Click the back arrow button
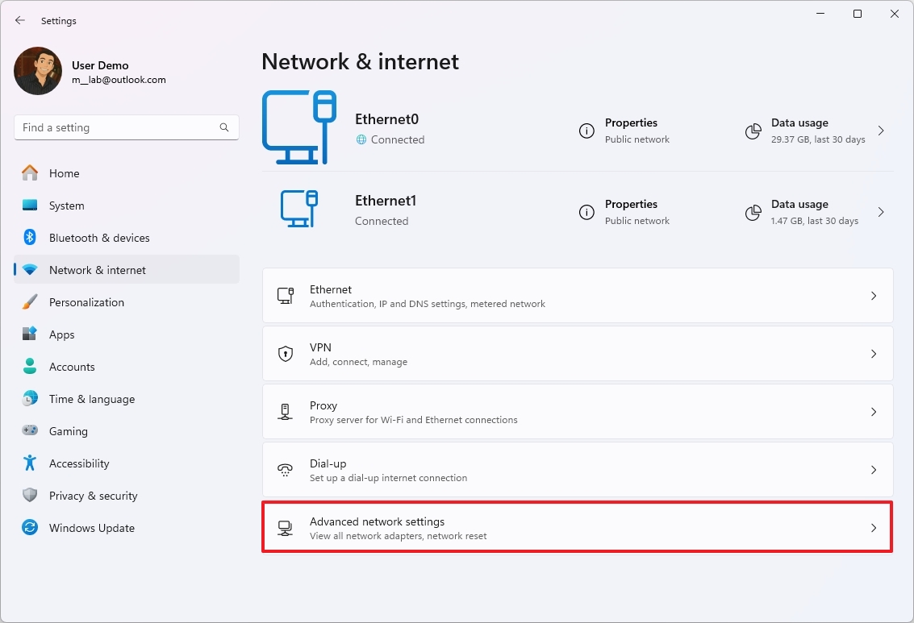 pos(19,20)
